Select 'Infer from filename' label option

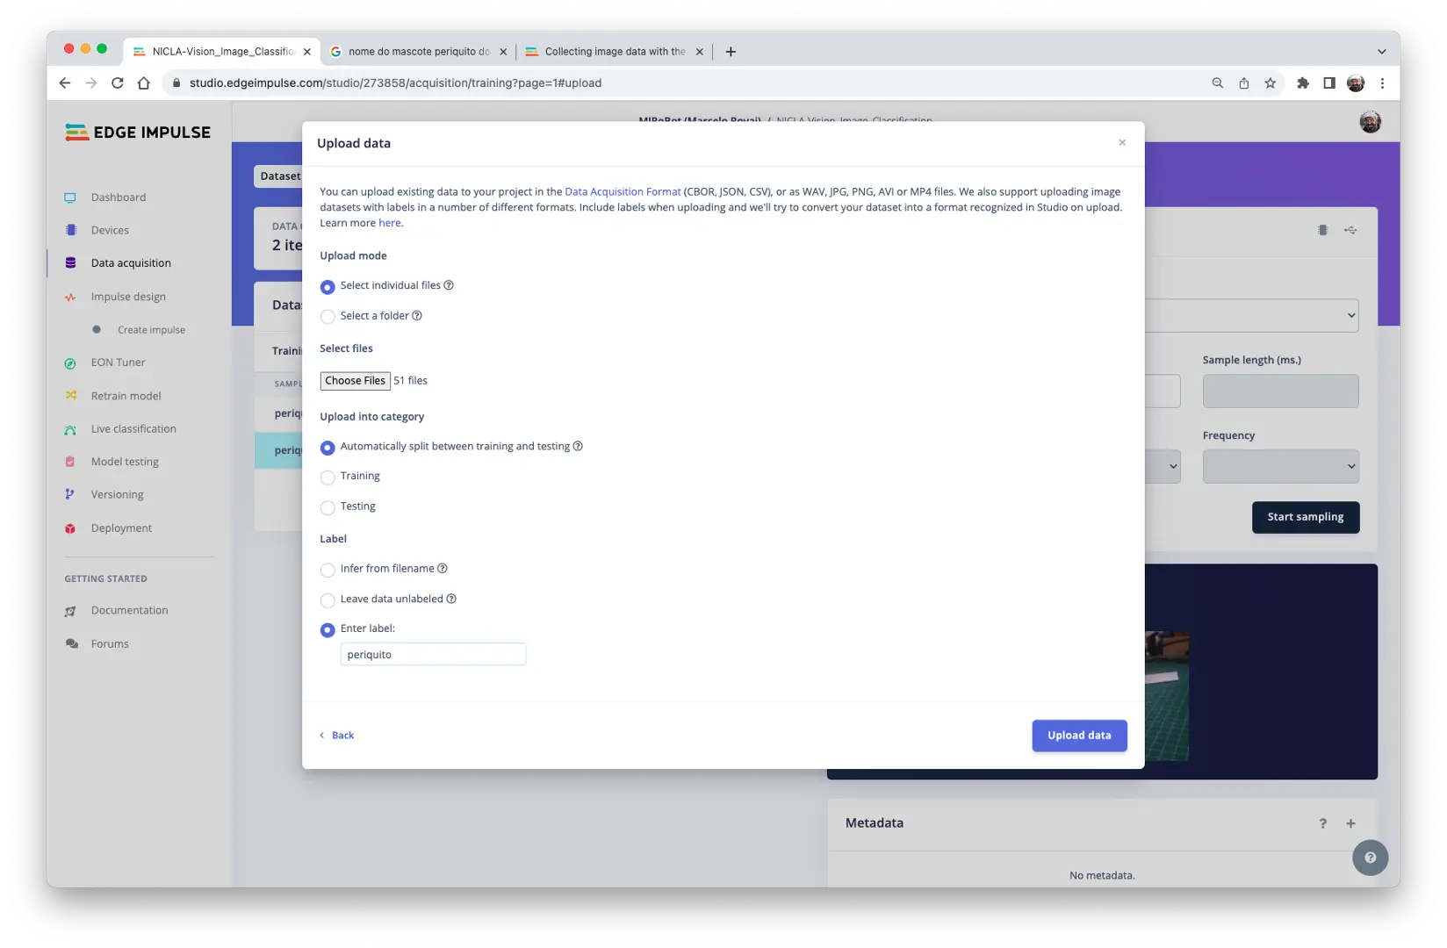(x=328, y=571)
